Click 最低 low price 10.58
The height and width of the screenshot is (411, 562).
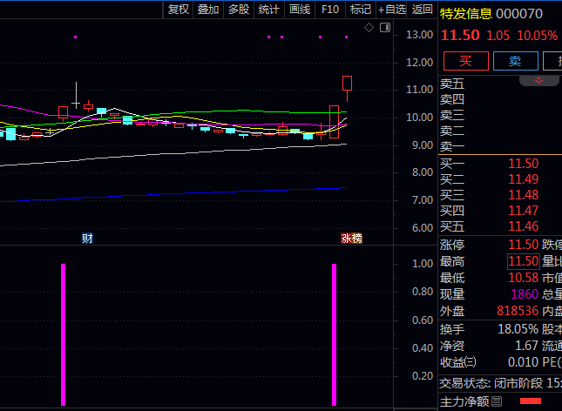tap(524, 278)
